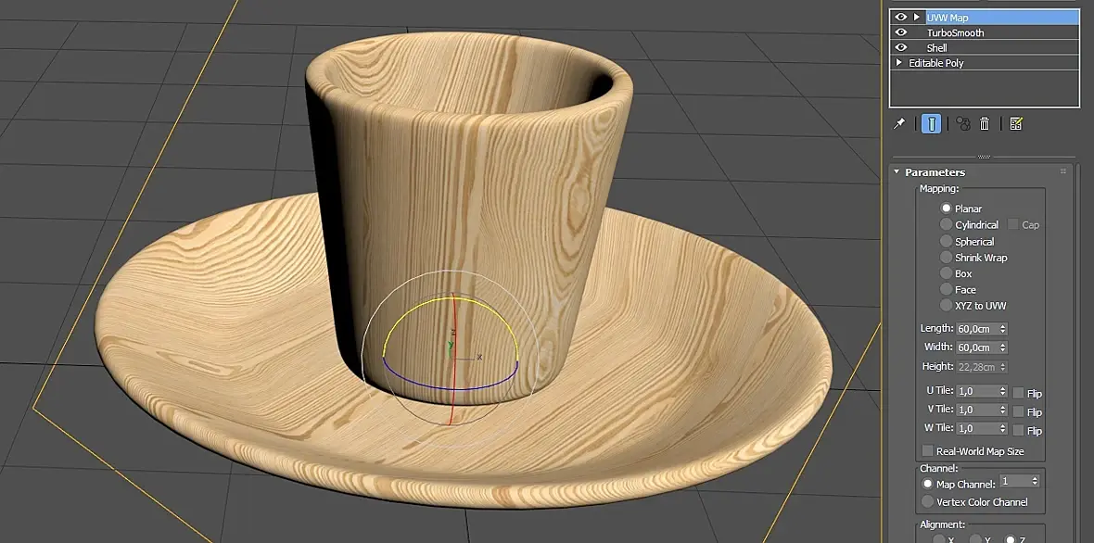The image size is (1094, 543).
Task: Click the Length spinner arrows
Action: (x=1003, y=328)
